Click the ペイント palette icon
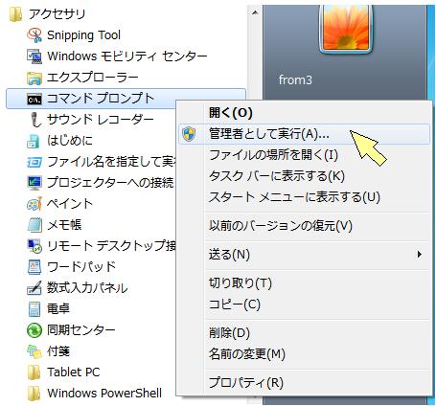The height and width of the screenshot is (406, 436). click(x=34, y=204)
